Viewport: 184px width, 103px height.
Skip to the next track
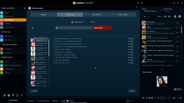click(169, 98)
